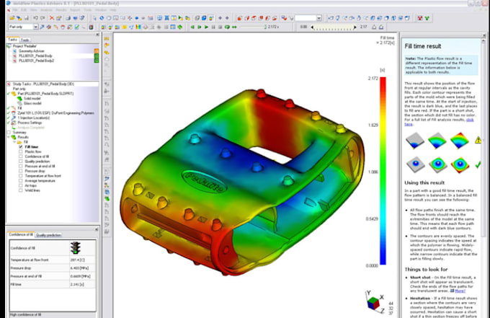This screenshot has width=490, height=318.
Task: Open the Part only dropdown
Action: 35,27
